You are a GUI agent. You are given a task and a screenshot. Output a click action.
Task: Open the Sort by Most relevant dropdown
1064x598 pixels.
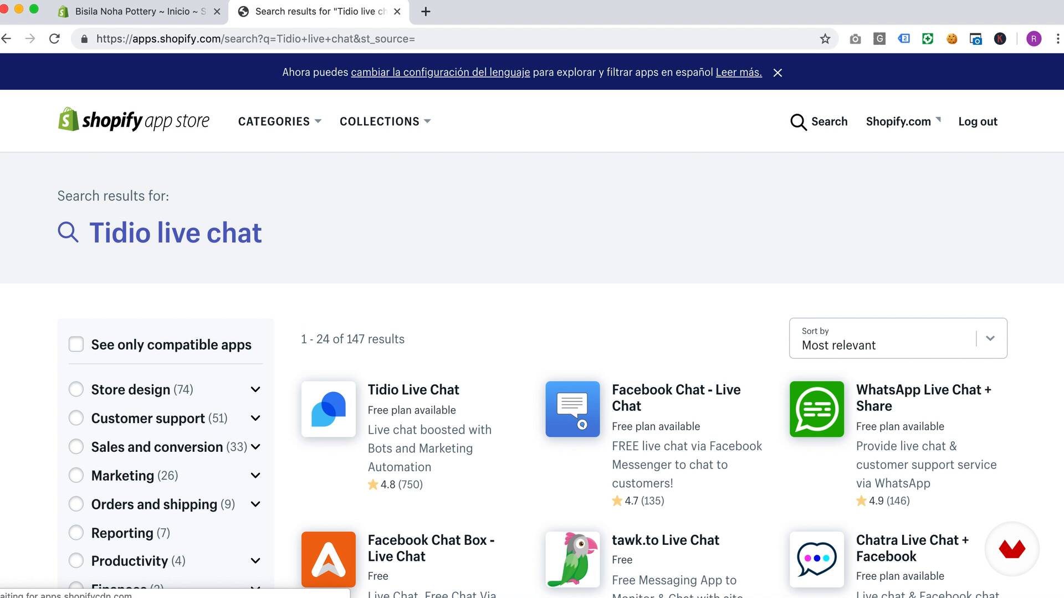point(898,338)
